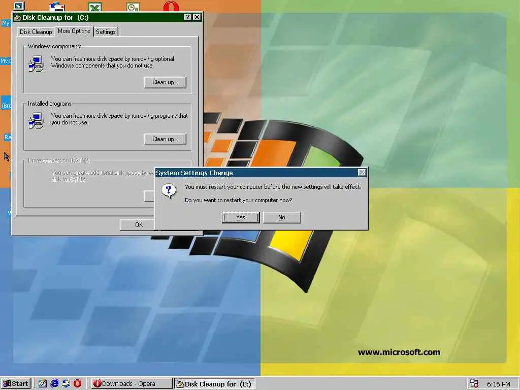Click the clock scheduler desktop icon at top

[x=133, y=7]
